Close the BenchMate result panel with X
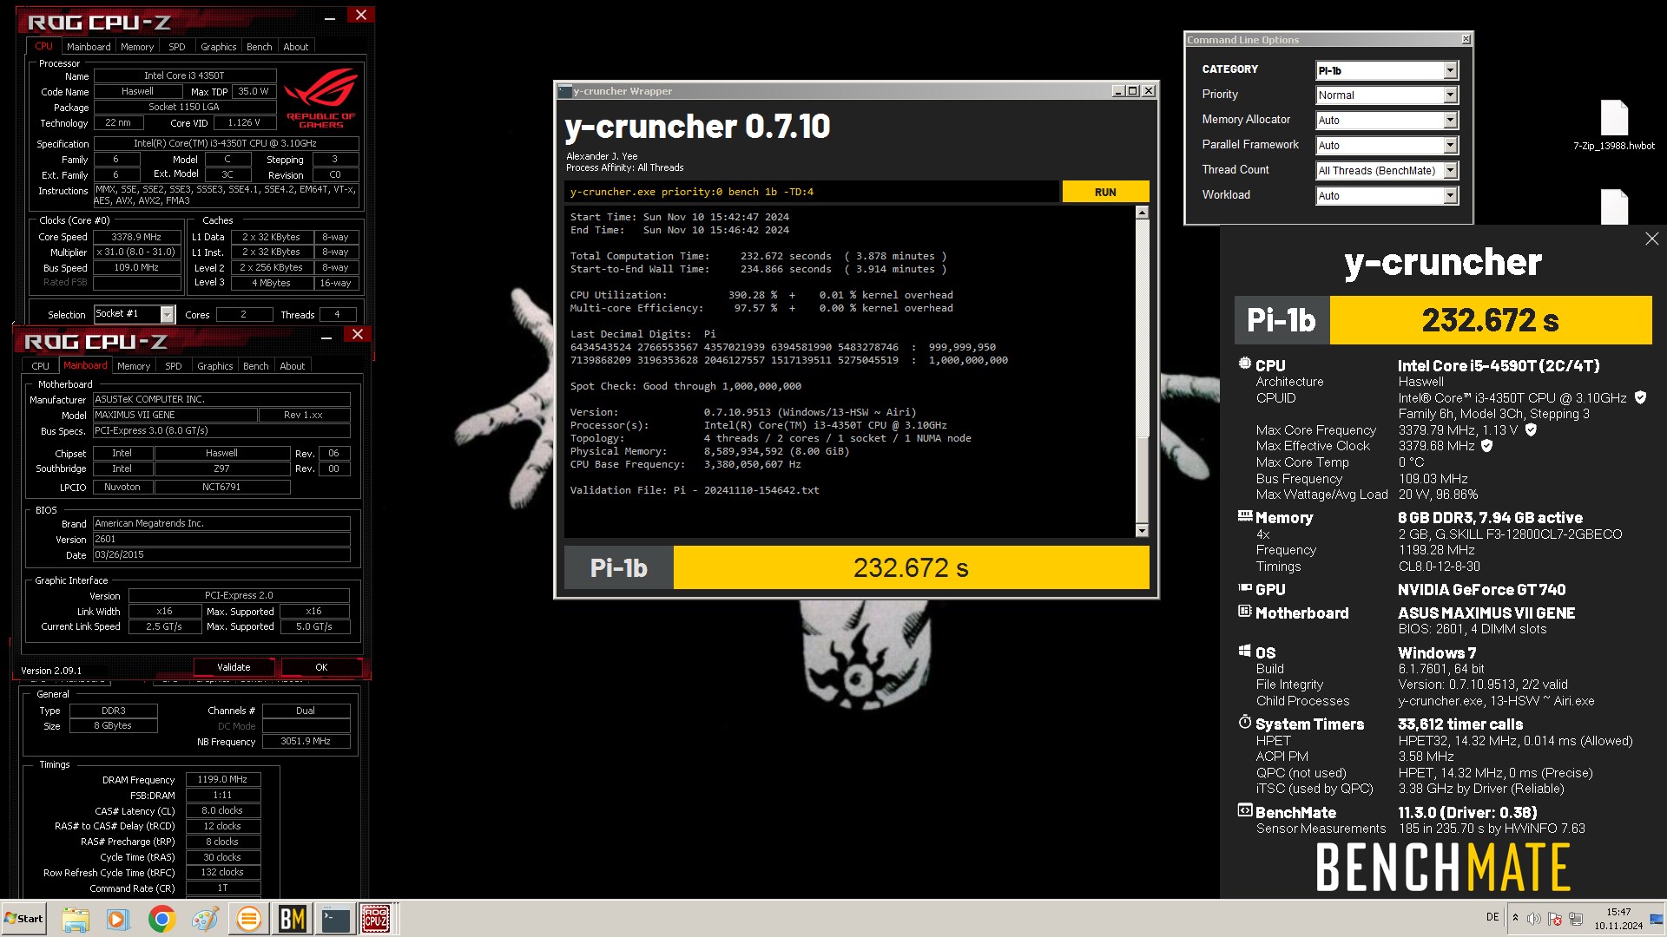 [1651, 239]
